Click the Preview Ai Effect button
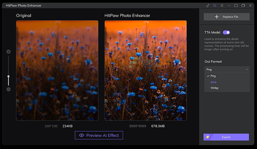The width and height of the screenshot is (257, 149). [x=99, y=135]
